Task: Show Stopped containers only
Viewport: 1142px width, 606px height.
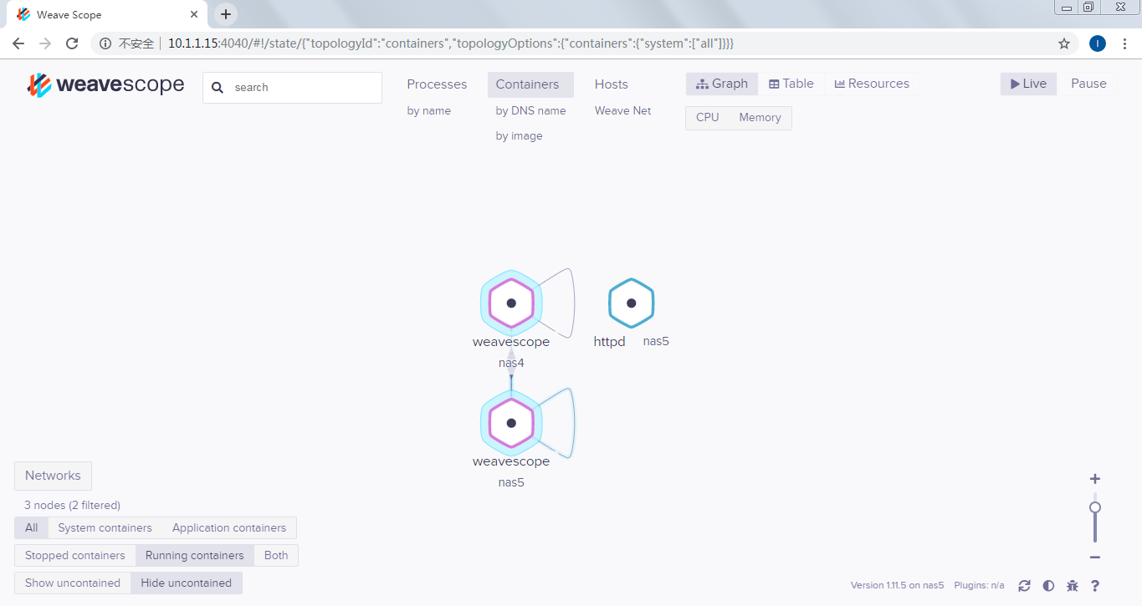Action: (75, 556)
